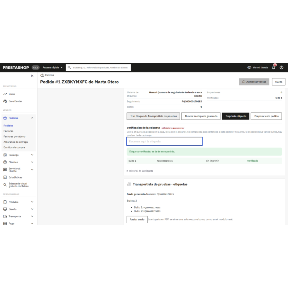Click sin imprimir in Bulto 1 row

[x=212, y=161]
